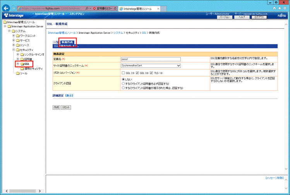
Task: Expand the SSL tree node
Action: click(18, 64)
